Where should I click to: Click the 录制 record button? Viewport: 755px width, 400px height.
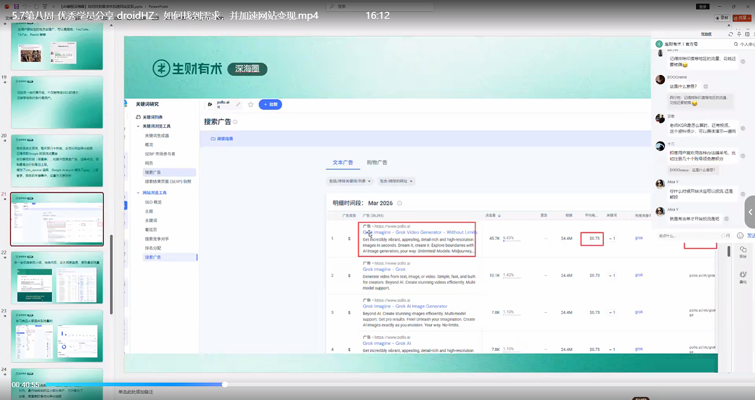tap(722, 18)
